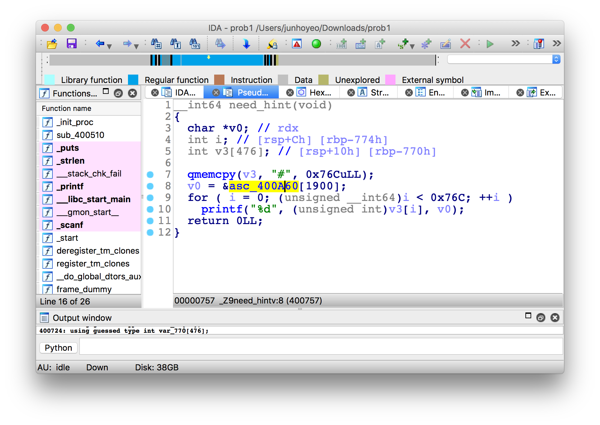Click the blue asterisk toolbar icon

[426, 44]
